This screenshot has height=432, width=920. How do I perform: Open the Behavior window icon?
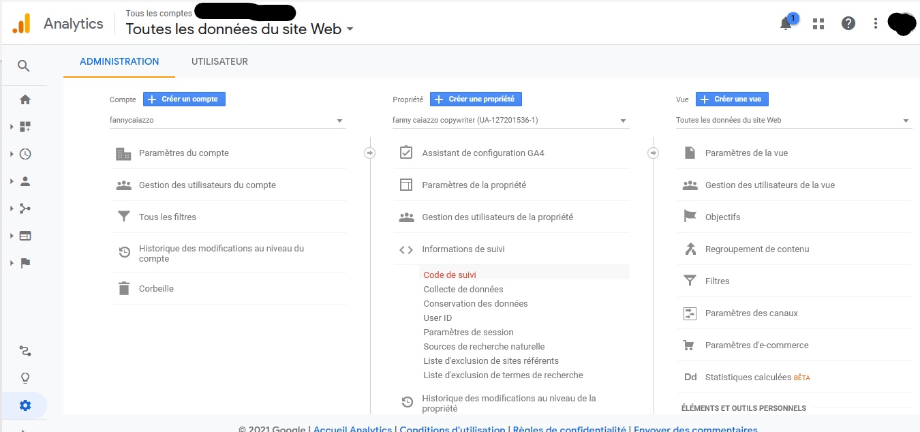click(25, 236)
